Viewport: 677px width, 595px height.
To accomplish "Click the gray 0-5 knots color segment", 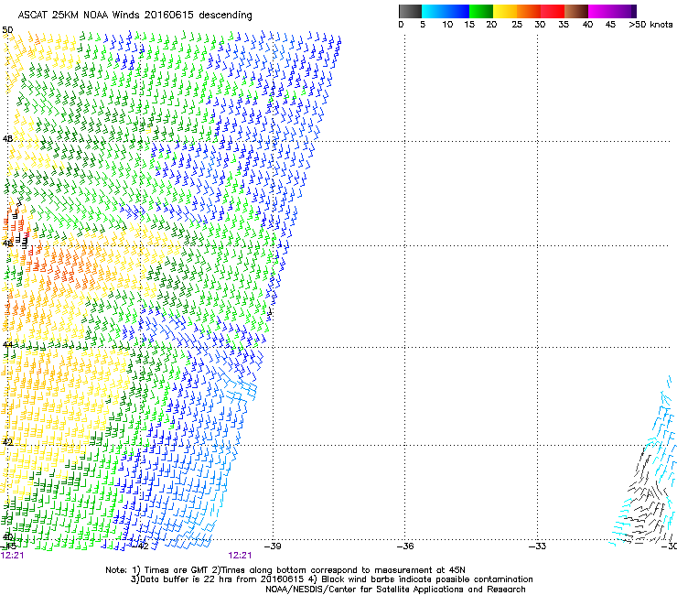I will tap(410, 11).
